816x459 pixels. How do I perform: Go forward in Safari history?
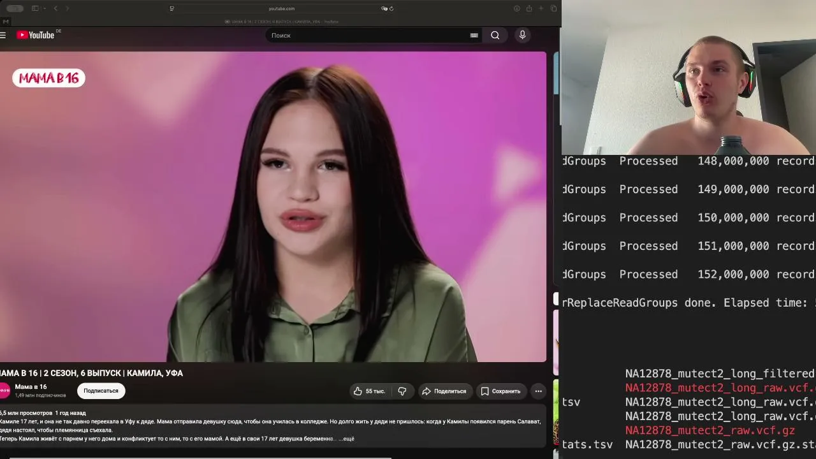(x=67, y=8)
